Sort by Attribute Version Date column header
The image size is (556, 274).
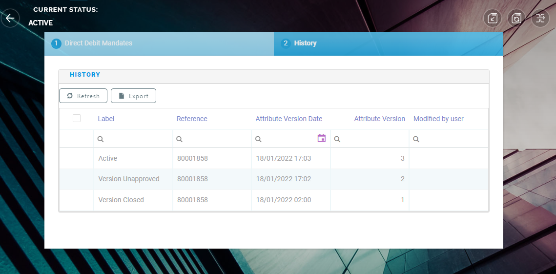pyautogui.click(x=288, y=119)
